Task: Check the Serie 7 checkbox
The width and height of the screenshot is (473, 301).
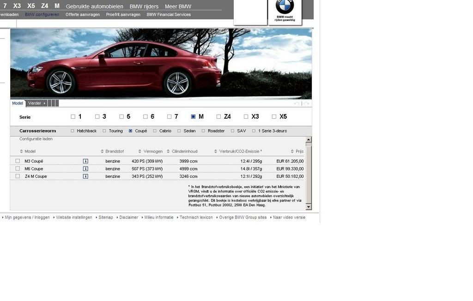Action: 169,116
